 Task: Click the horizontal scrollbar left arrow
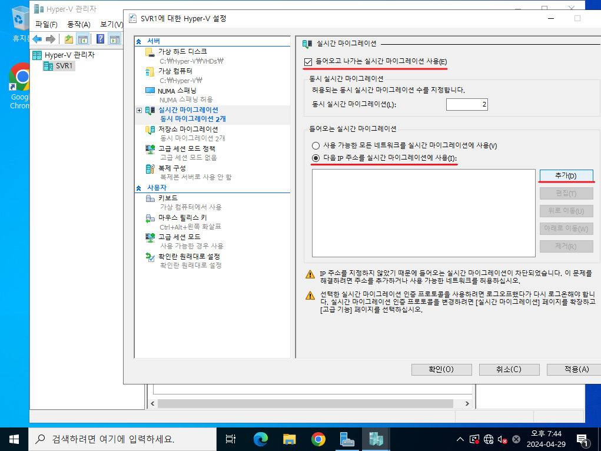click(152, 403)
